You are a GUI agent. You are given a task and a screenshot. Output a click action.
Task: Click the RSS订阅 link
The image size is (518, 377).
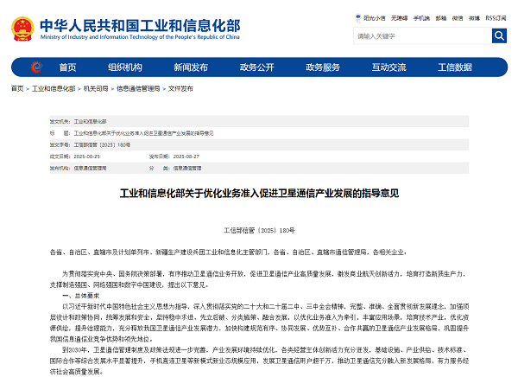click(496, 18)
